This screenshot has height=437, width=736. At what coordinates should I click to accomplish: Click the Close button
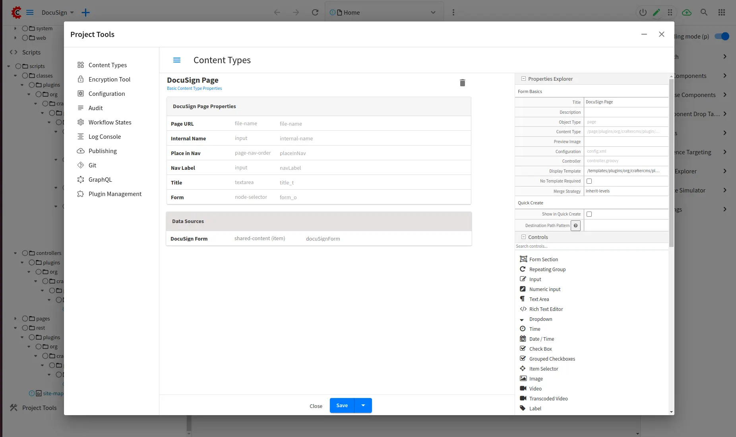click(x=316, y=406)
